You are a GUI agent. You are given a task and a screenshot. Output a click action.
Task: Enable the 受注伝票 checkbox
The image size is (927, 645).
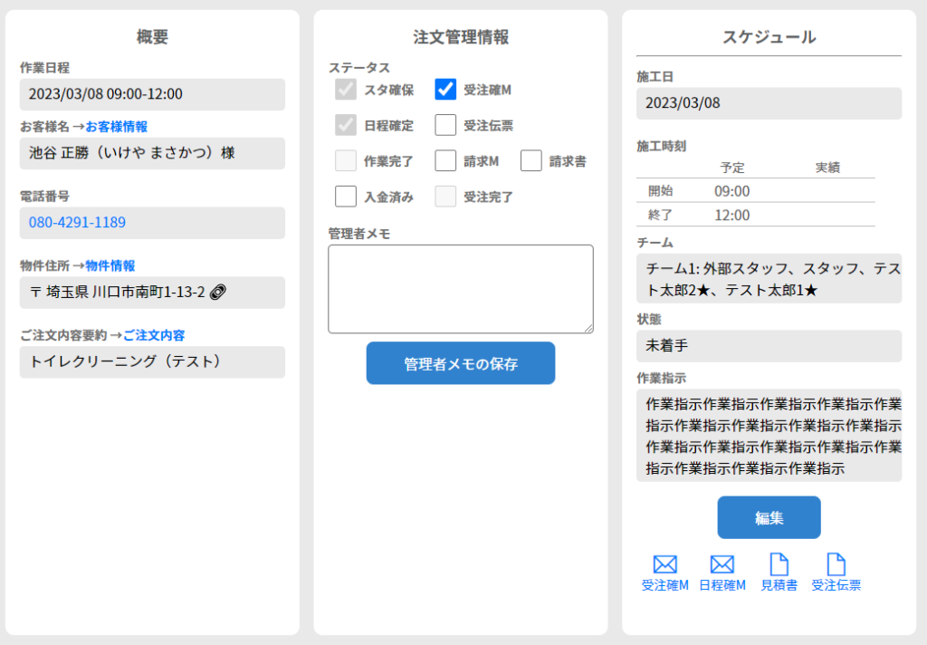(445, 125)
